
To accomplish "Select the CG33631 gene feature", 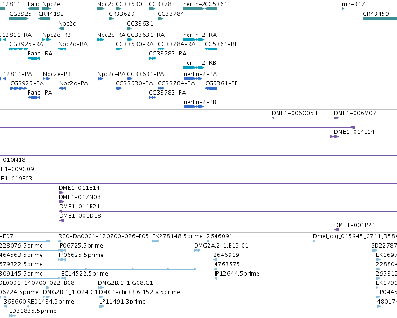I will (x=130, y=28).
